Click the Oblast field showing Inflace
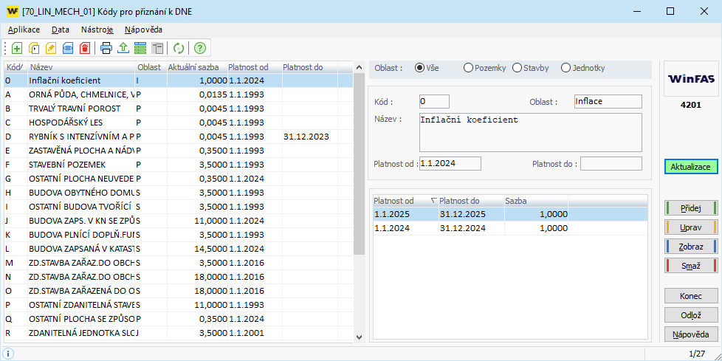The width and height of the screenshot is (722, 361). 608,102
